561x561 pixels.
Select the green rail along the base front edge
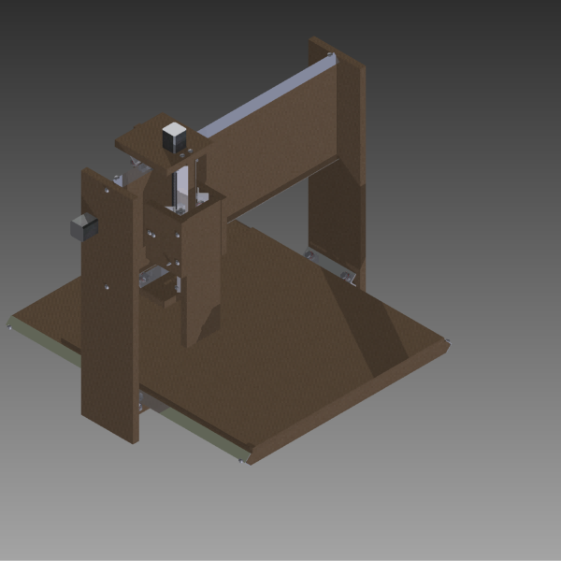click(204, 434)
